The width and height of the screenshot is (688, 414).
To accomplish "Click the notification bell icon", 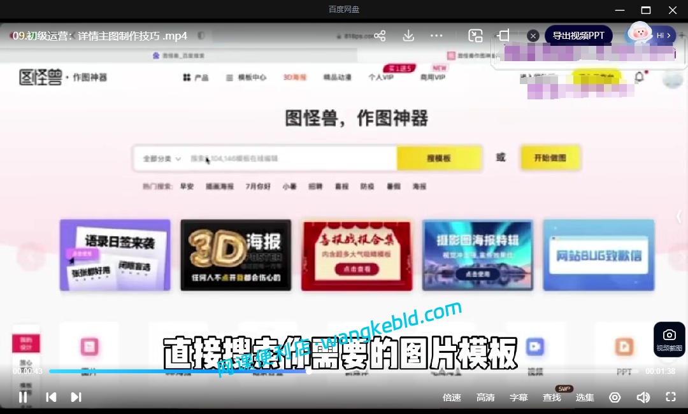I will tap(640, 77).
